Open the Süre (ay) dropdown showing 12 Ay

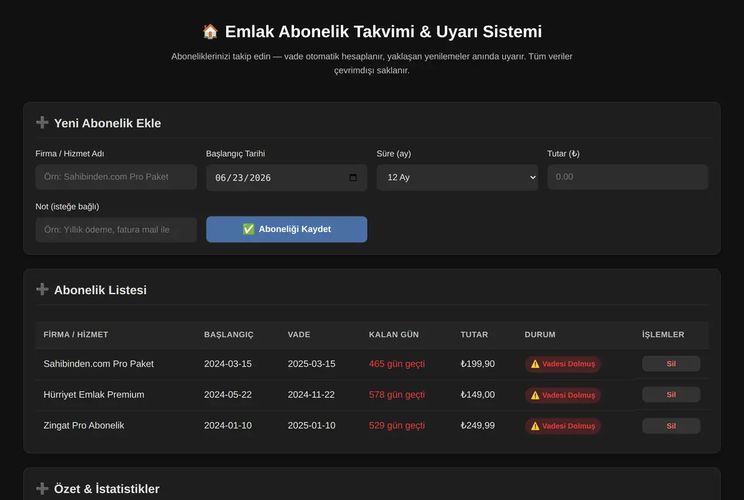tap(457, 177)
